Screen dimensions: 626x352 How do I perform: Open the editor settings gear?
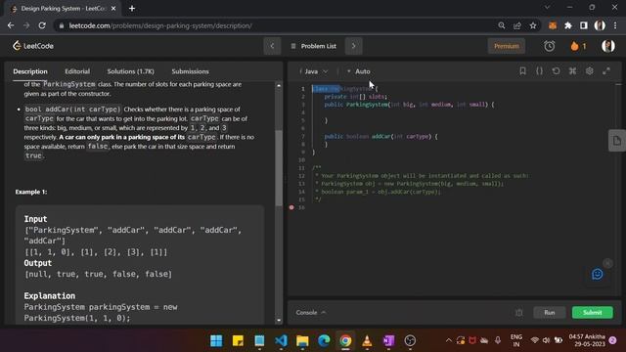pos(589,71)
